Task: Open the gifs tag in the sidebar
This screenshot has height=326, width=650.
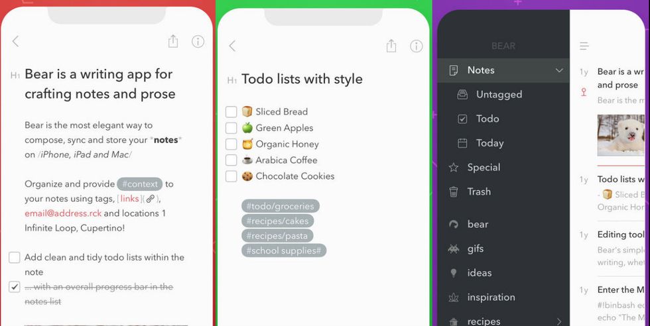Action: point(475,248)
